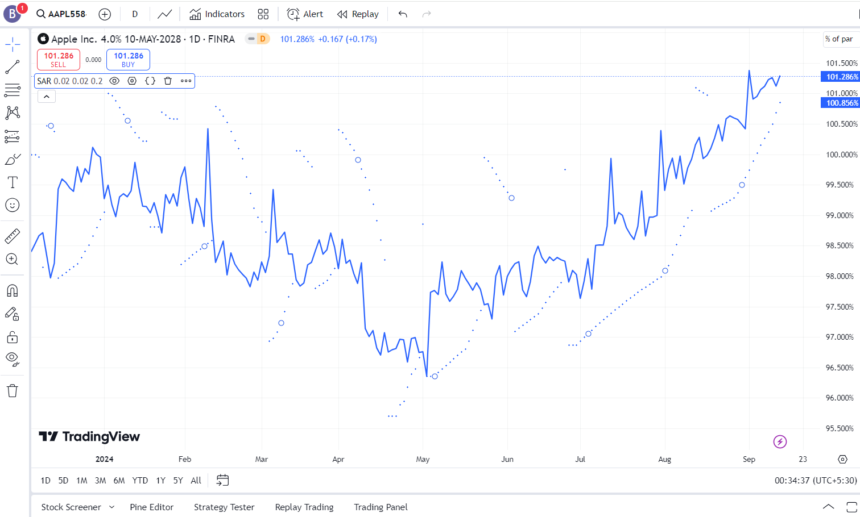The width and height of the screenshot is (860, 517).
Task: Open the Strategy Tester tab
Action: (x=224, y=507)
